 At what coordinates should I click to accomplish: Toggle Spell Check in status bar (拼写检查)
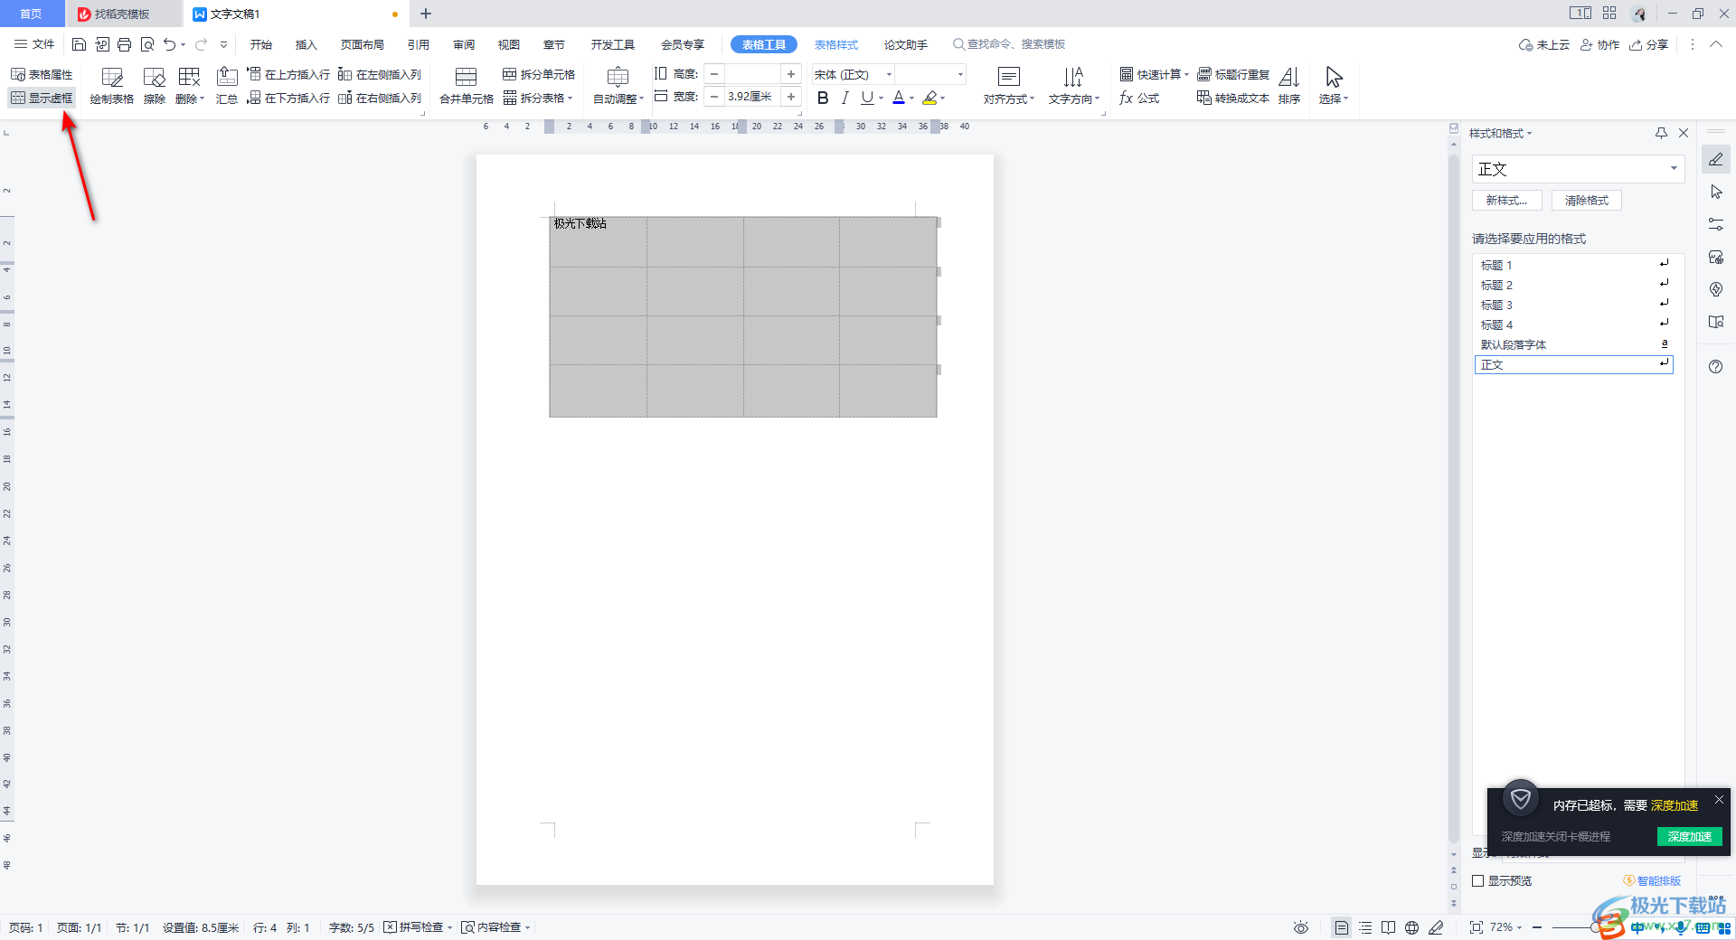(418, 927)
